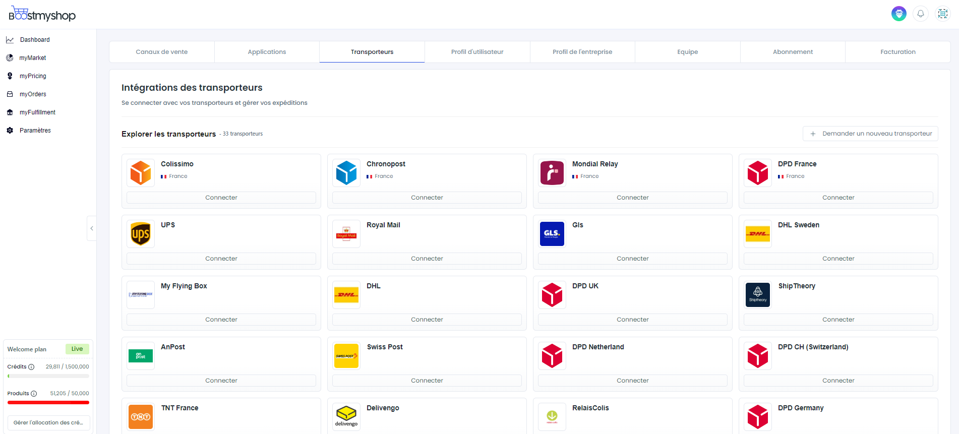Connect the Chronopost carrier
Viewport: 959px width, 434px height.
tap(427, 198)
